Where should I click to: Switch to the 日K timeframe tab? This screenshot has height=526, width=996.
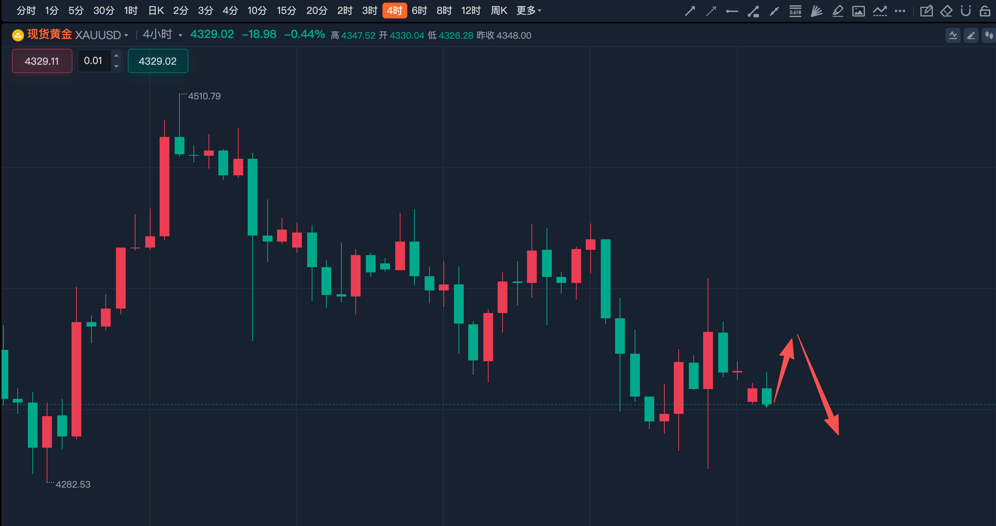(x=156, y=11)
